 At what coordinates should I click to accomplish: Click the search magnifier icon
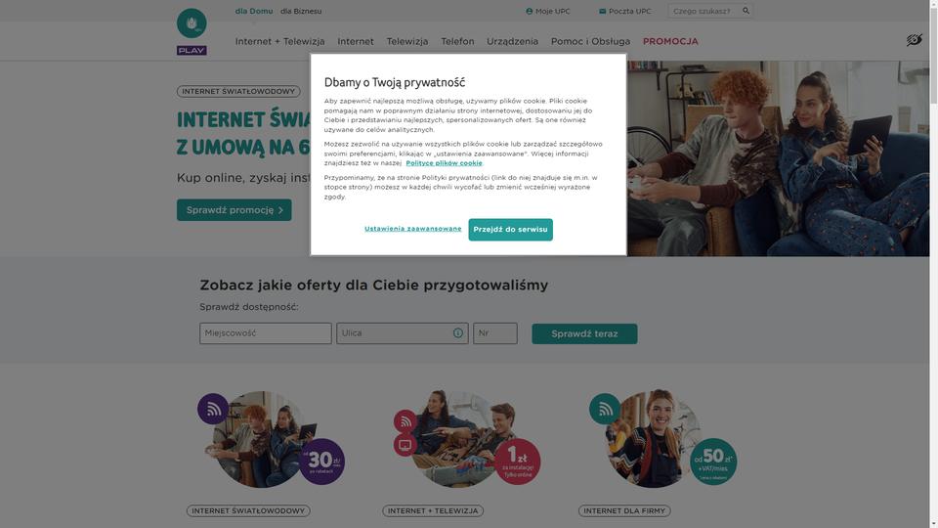coord(746,11)
